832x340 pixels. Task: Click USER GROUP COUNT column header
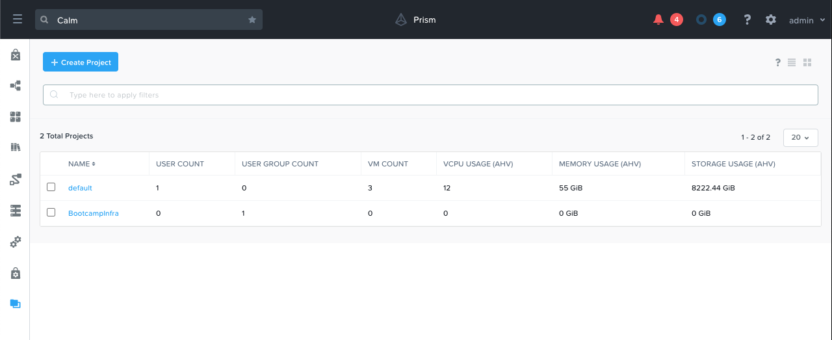coord(280,164)
